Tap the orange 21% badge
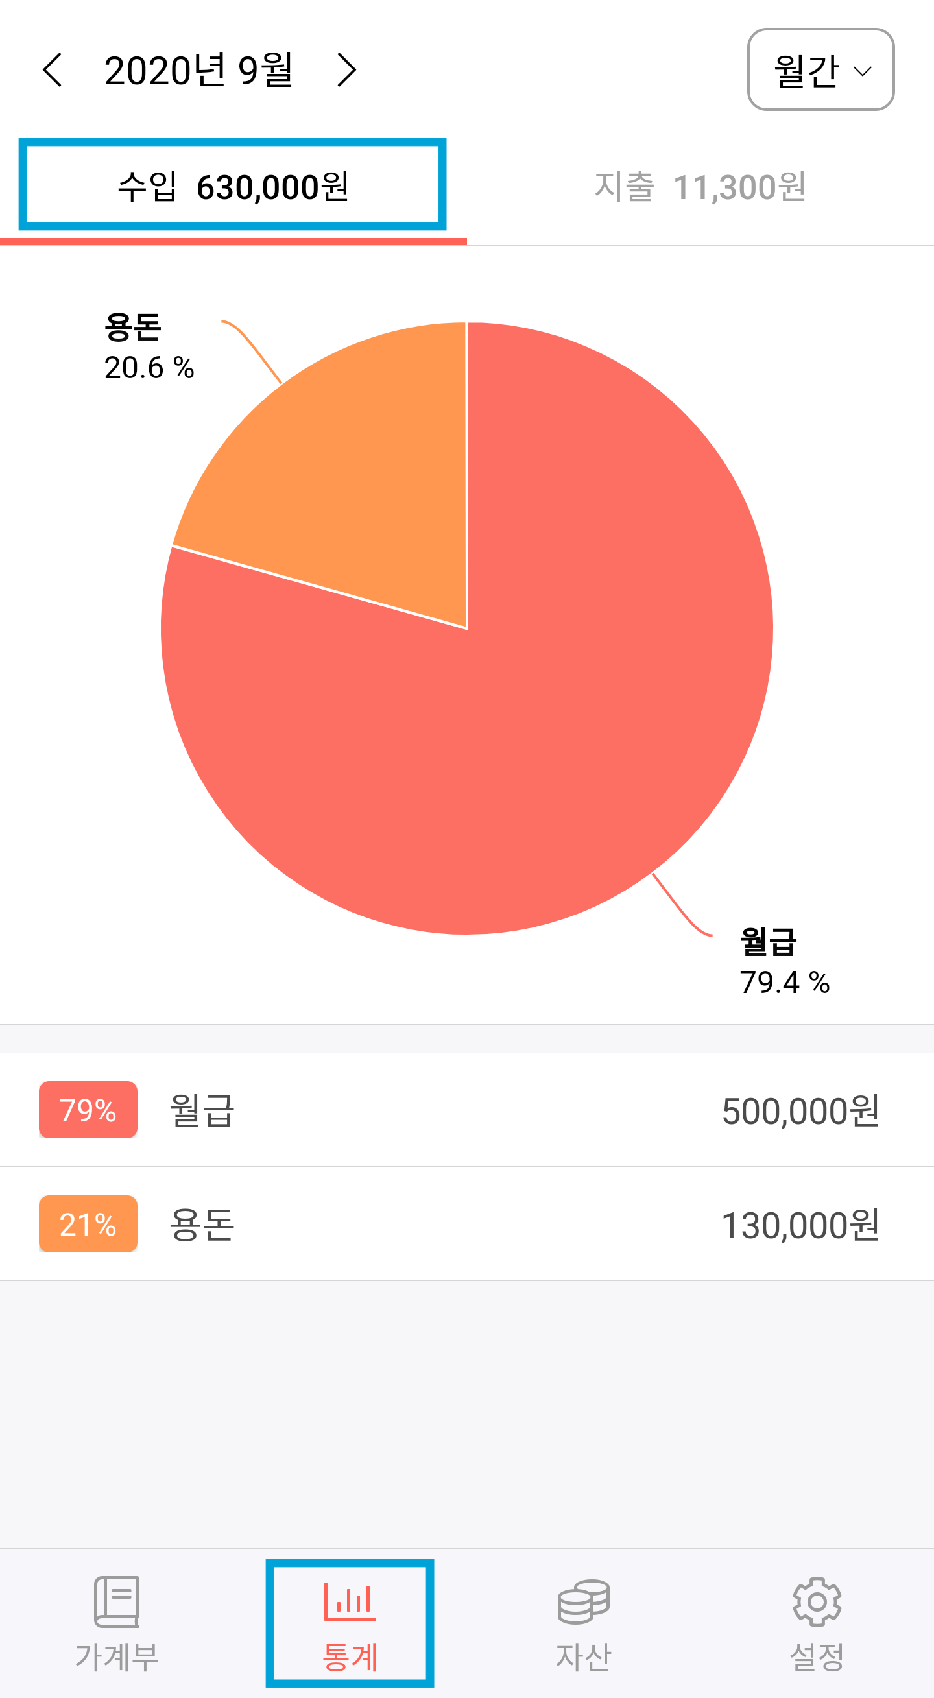This screenshot has width=934, height=1698. pos(88,1224)
